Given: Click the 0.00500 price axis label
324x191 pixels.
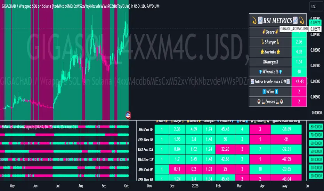Looking at the screenshot, I should pyautogui.click(x=315, y=97).
